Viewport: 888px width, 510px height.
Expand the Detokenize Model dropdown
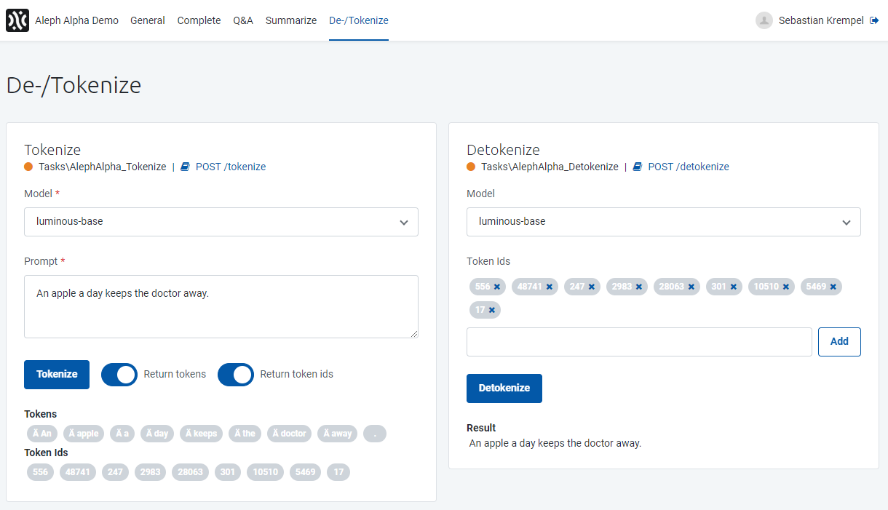(x=663, y=222)
